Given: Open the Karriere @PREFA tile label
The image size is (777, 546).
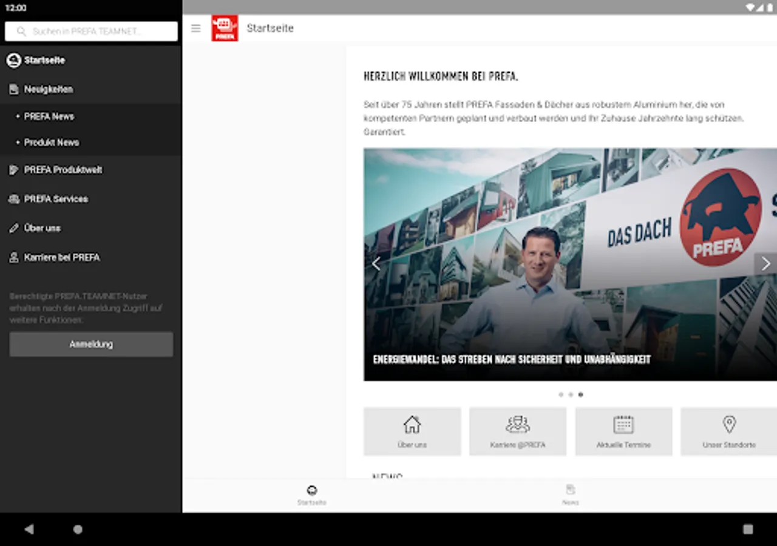Looking at the screenshot, I should click(518, 445).
